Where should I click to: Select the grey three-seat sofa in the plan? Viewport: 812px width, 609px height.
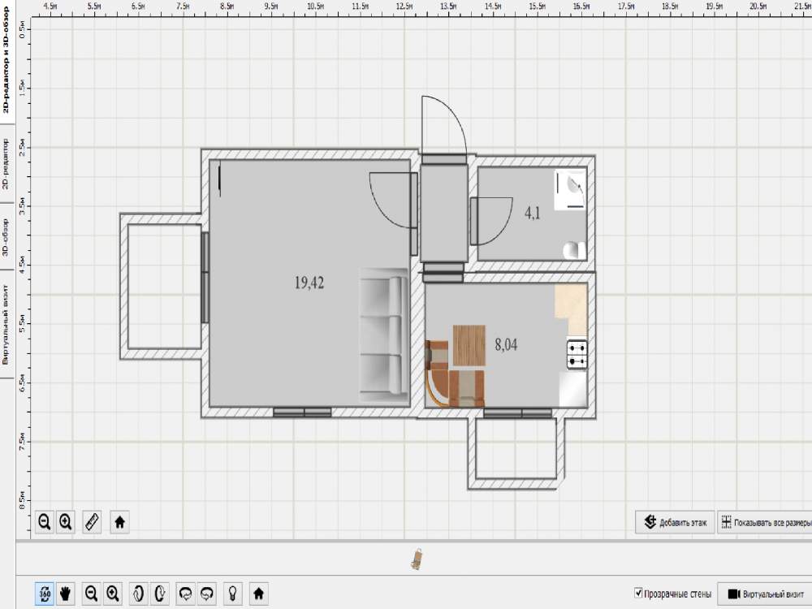383,335
